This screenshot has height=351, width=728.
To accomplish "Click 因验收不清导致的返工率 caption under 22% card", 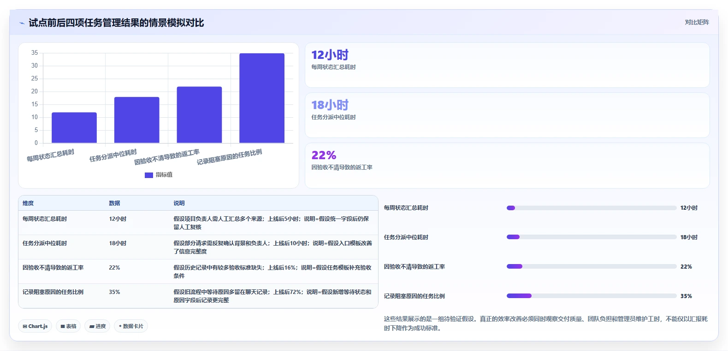I will coord(342,167).
